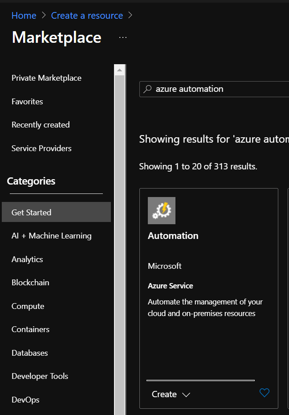Choose the Analytics category

point(27,259)
